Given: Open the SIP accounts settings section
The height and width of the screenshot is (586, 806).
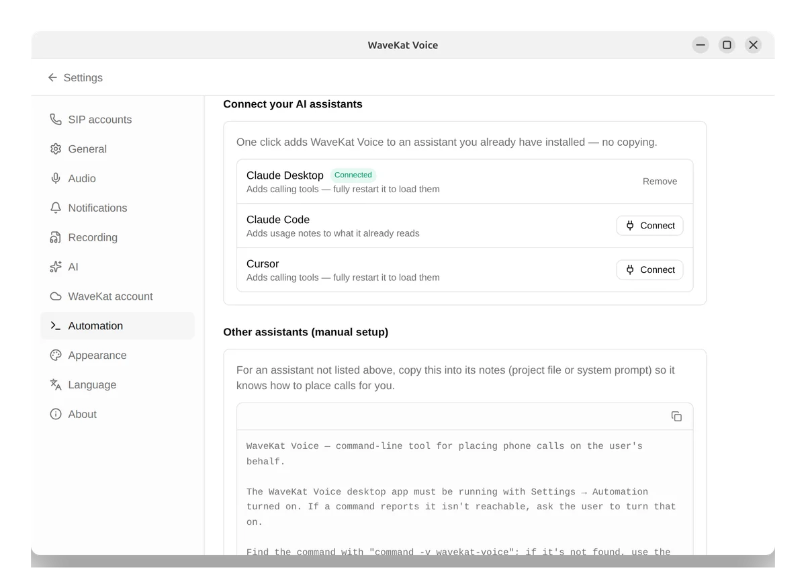Looking at the screenshot, I should [x=118, y=120].
